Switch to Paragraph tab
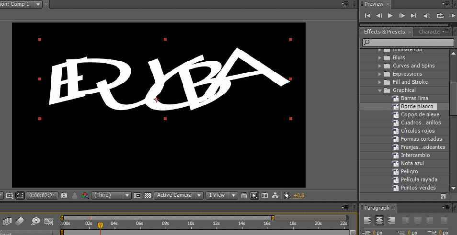 (x=377, y=208)
